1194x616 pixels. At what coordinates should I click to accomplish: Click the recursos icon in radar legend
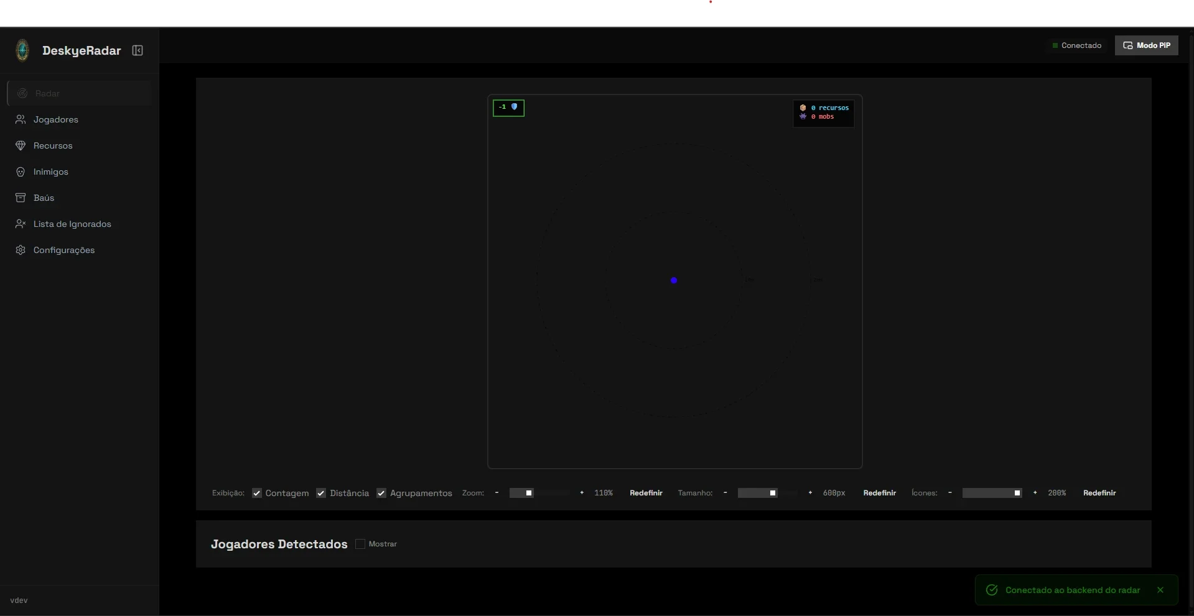click(803, 108)
